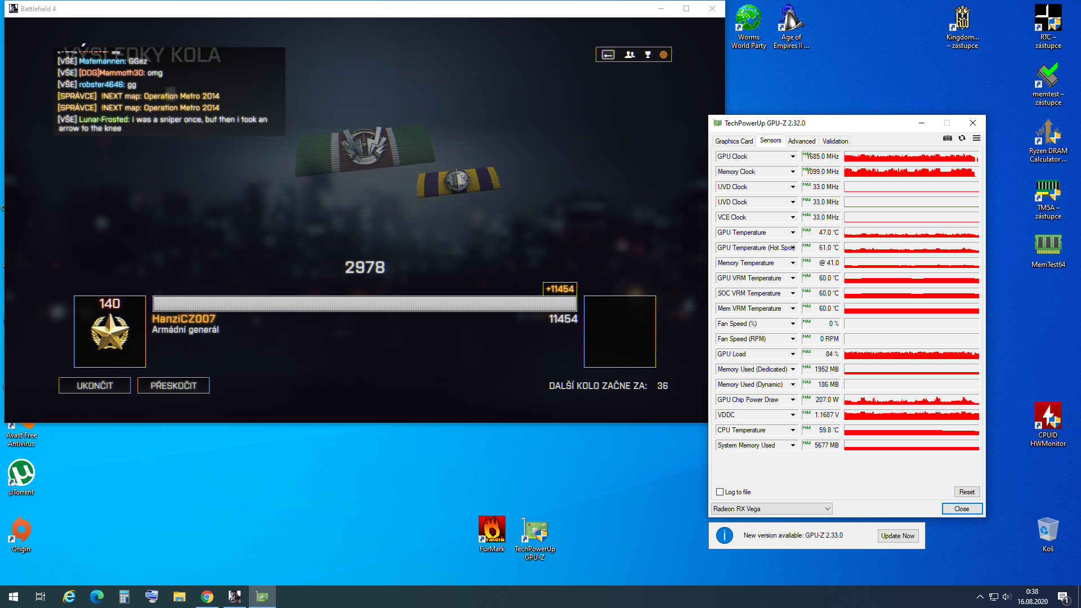The width and height of the screenshot is (1081, 608).
Task: Click the System Memory Used value 5677 MB
Action: point(821,445)
